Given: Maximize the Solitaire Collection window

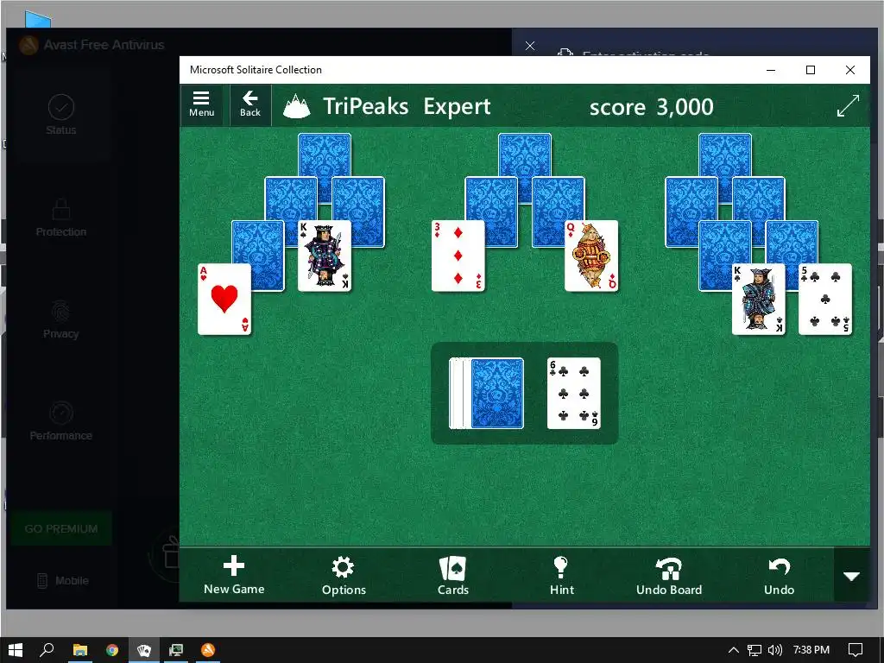Looking at the screenshot, I should (x=810, y=70).
